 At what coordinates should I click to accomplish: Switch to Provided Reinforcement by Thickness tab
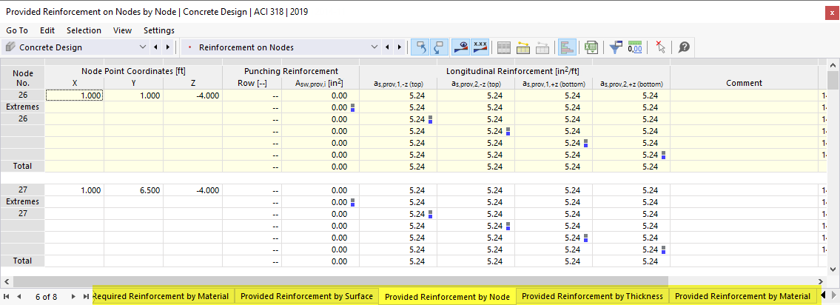[x=592, y=296]
